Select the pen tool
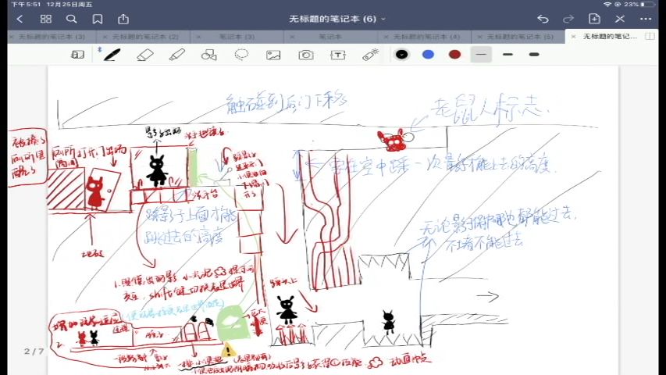The width and height of the screenshot is (666, 375). (112, 55)
